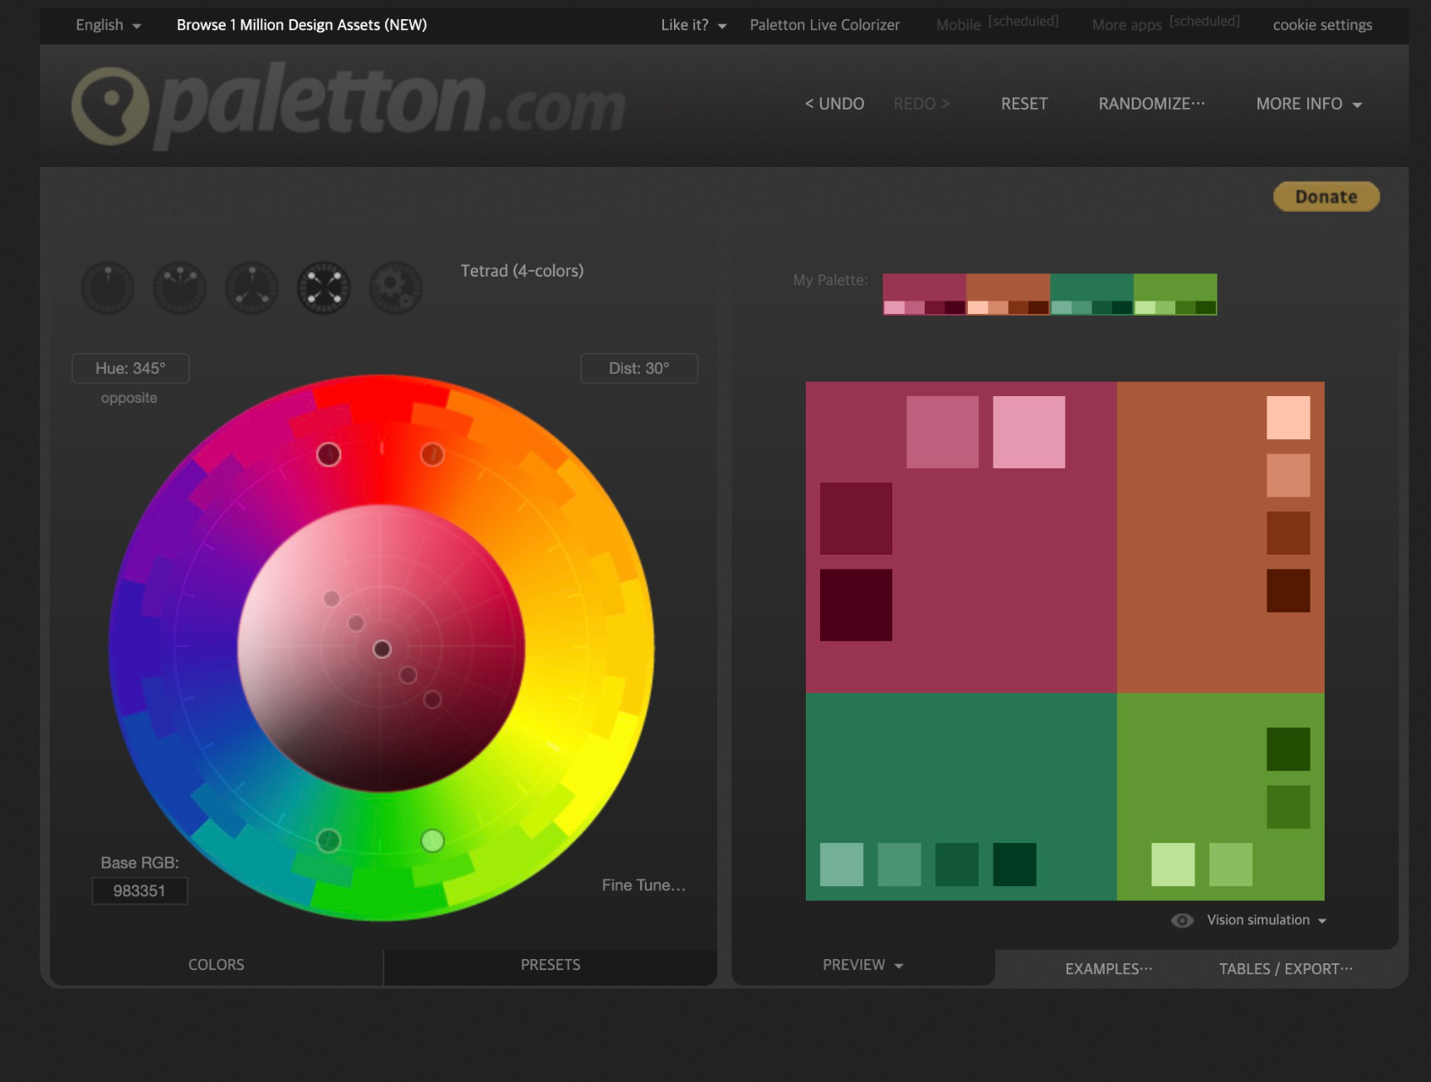
Task: Select the Monochromatic color scheme icon
Action: click(x=108, y=288)
